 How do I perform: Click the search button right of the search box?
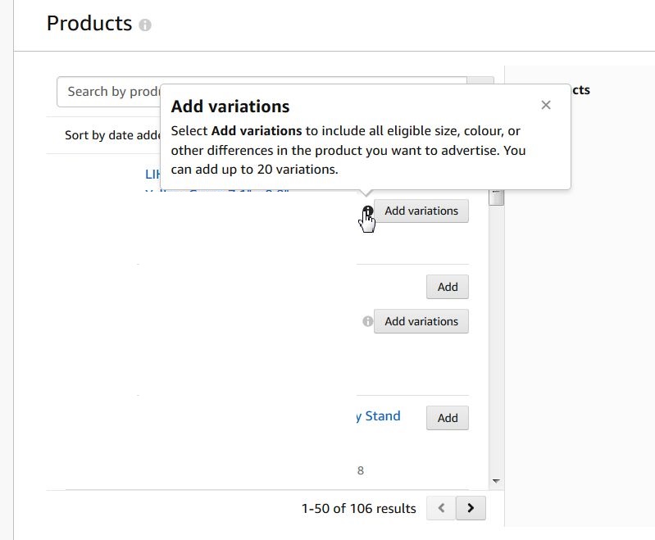coord(481,83)
